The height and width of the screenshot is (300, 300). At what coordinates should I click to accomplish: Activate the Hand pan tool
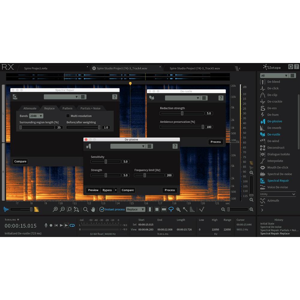click(x=93, y=209)
